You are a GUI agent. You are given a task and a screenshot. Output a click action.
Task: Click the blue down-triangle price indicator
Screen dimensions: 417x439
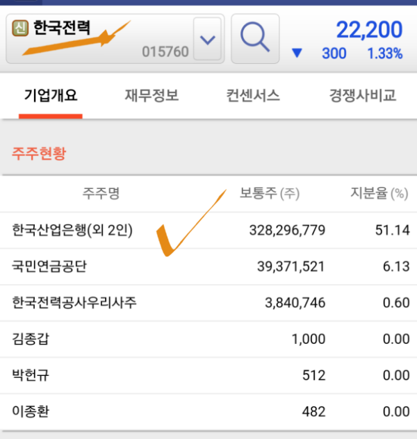click(x=297, y=53)
